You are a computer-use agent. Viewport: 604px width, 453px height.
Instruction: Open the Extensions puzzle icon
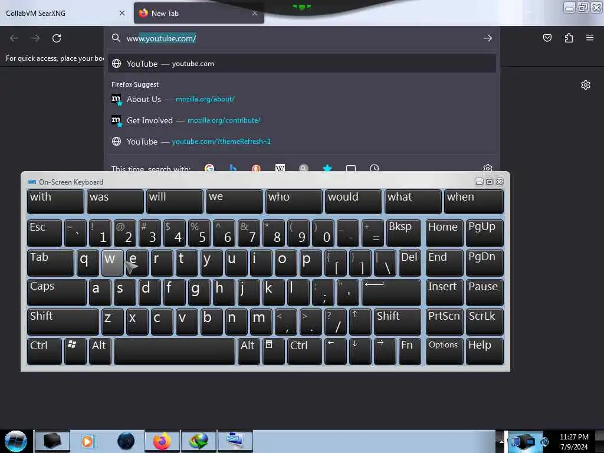click(569, 38)
